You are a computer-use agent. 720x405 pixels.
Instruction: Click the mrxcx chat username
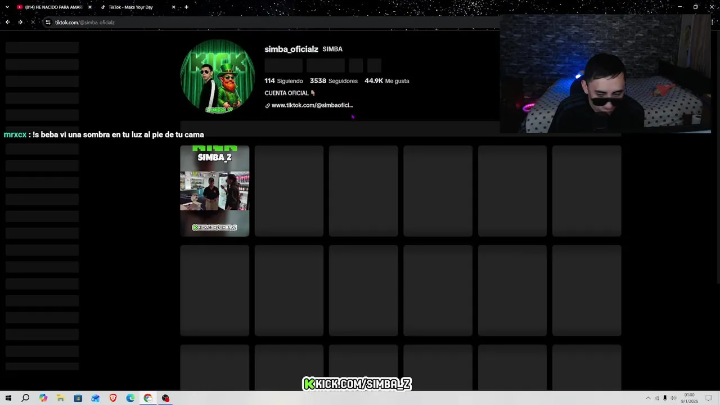15,135
